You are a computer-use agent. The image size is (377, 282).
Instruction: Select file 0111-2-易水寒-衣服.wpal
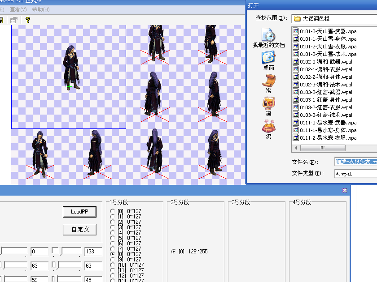(325, 138)
